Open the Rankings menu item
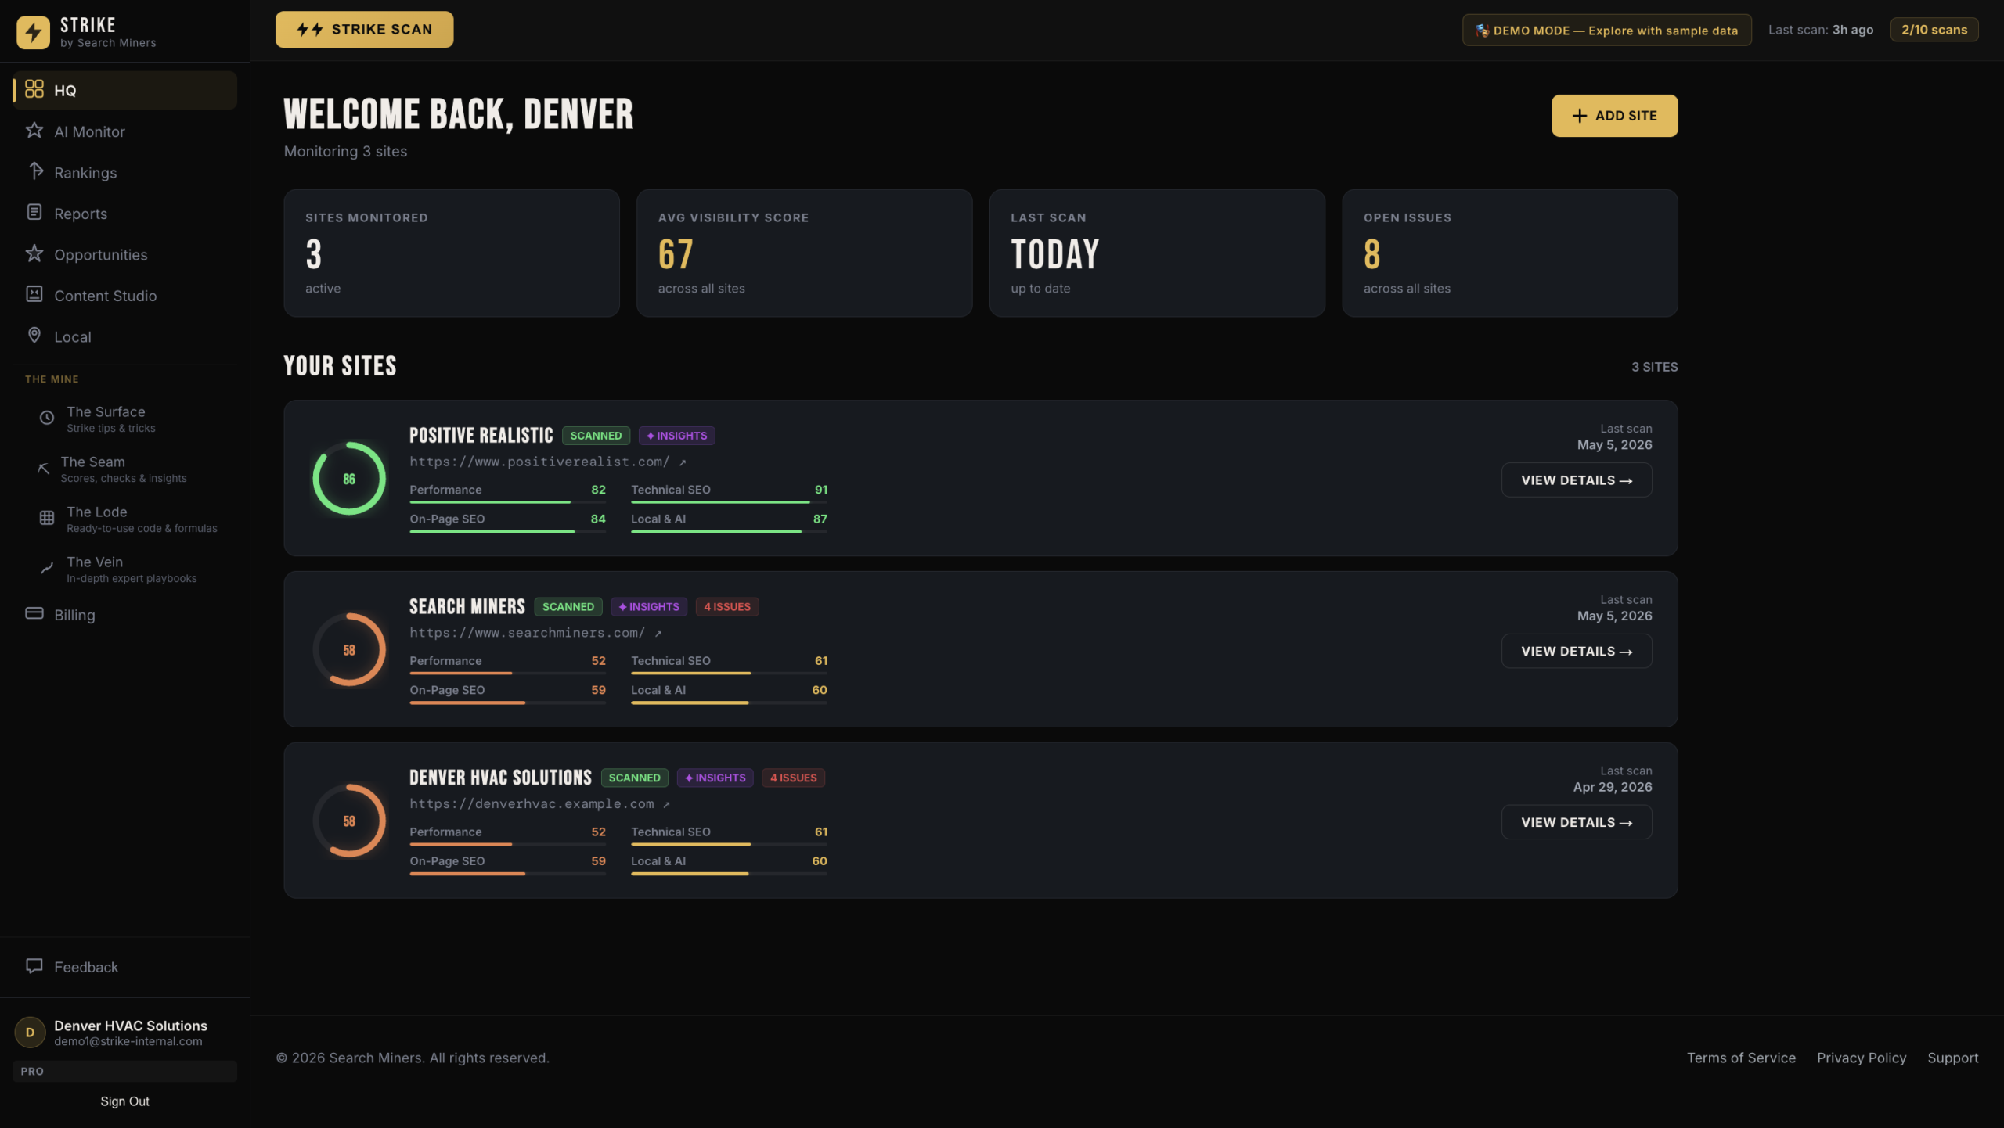Screen dimensions: 2004x1128 point(124,172)
